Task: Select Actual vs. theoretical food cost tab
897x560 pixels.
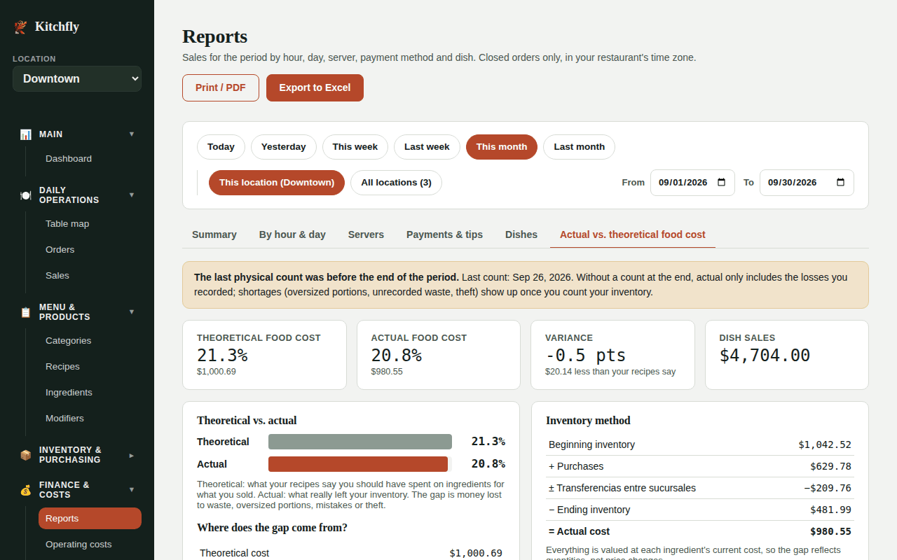Action: [x=633, y=235]
